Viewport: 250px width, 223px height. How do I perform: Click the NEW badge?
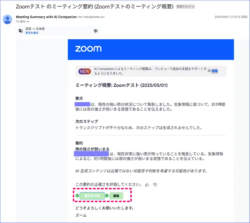coord(85,71)
